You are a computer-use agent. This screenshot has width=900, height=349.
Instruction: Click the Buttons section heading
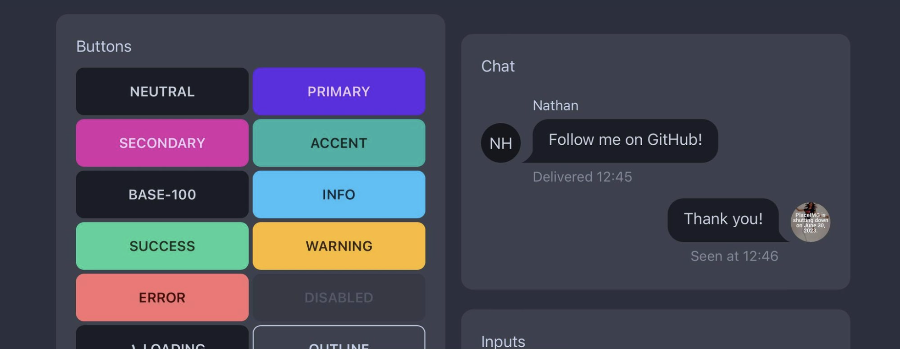coord(104,46)
